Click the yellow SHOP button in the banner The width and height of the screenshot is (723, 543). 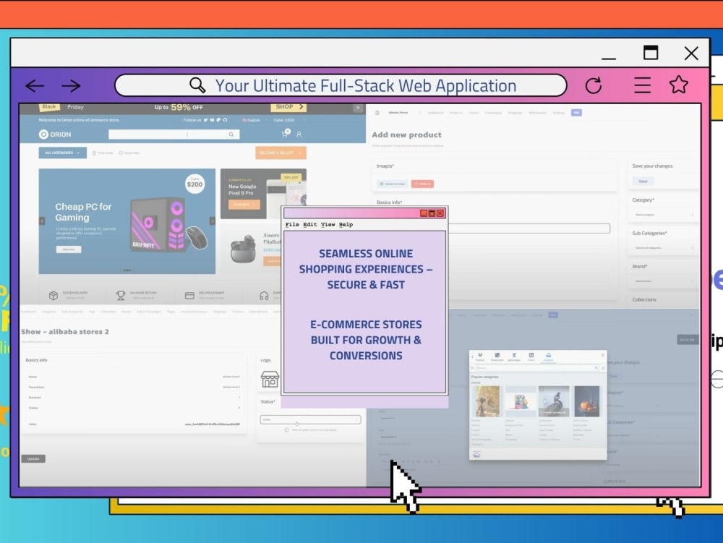point(288,107)
